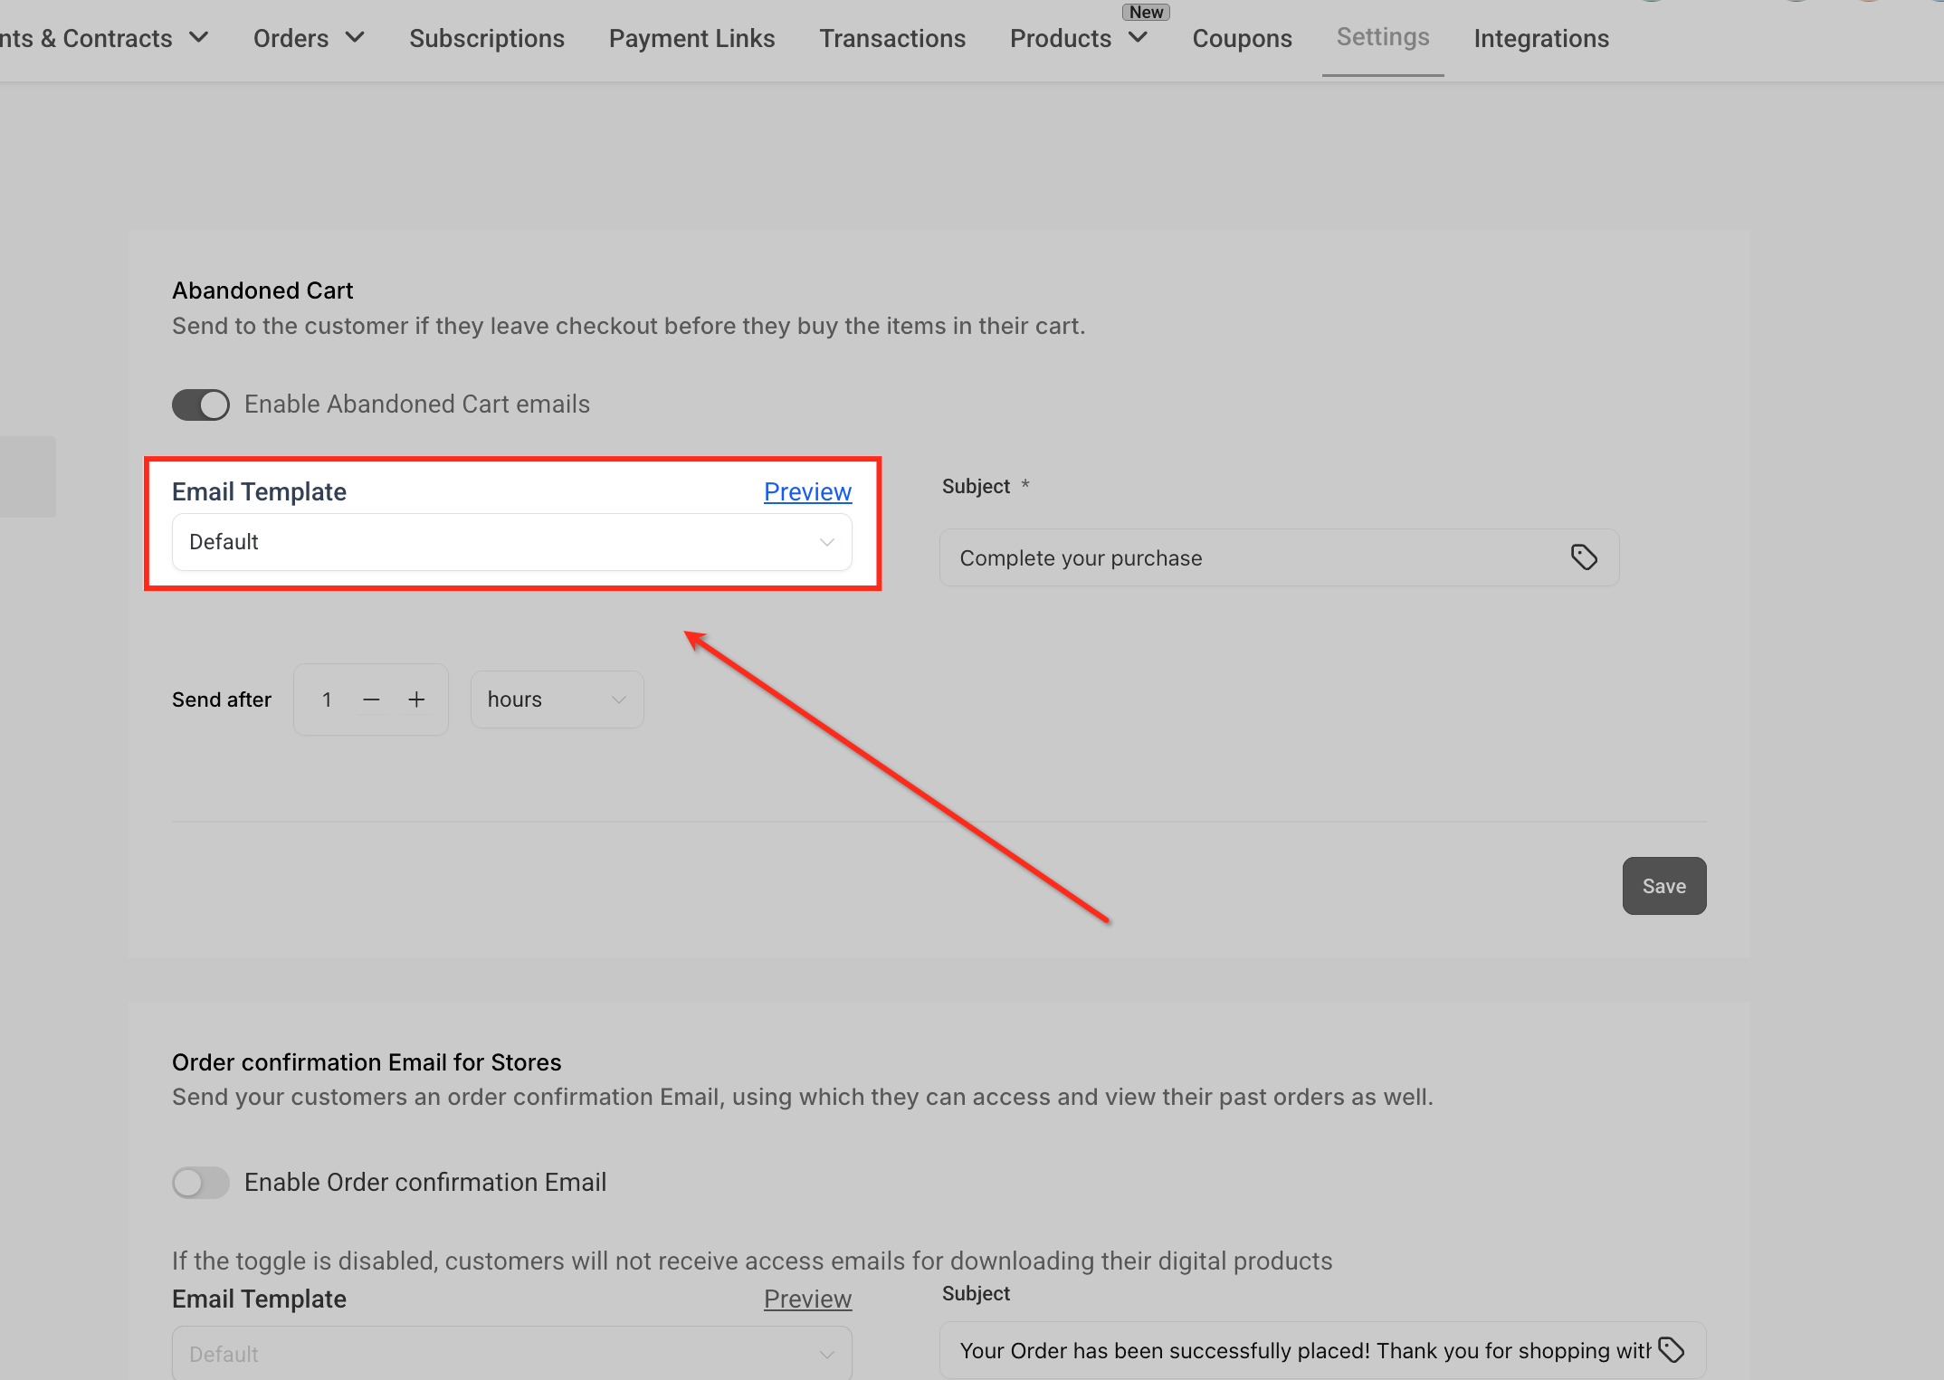1944x1380 pixels.
Task: Enable Order confirmation Email toggle
Action: point(201,1183)
